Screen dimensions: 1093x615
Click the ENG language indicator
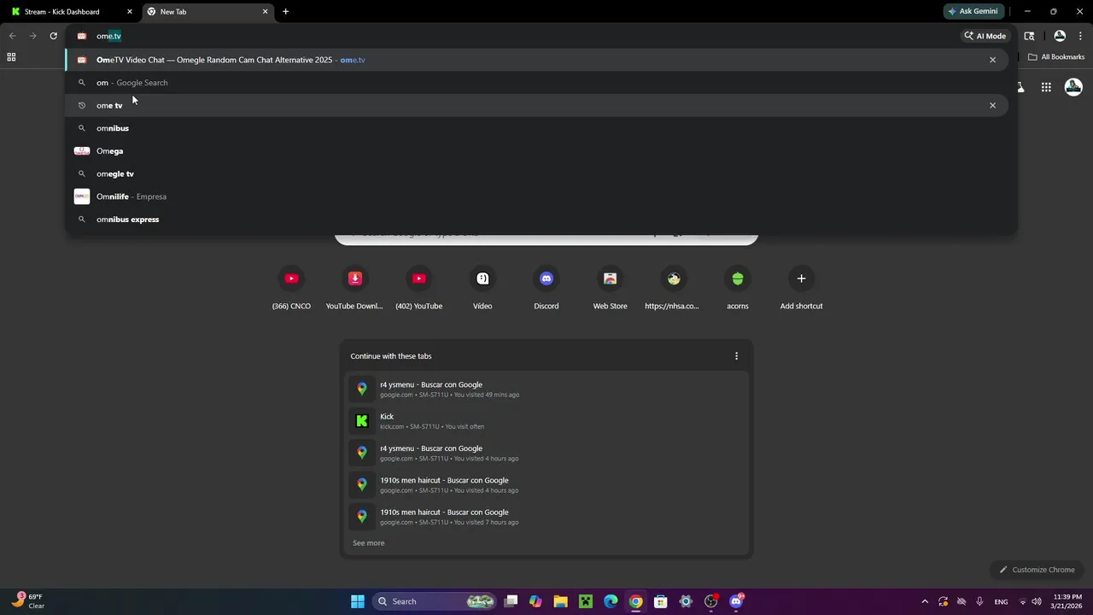[1001, 601]
